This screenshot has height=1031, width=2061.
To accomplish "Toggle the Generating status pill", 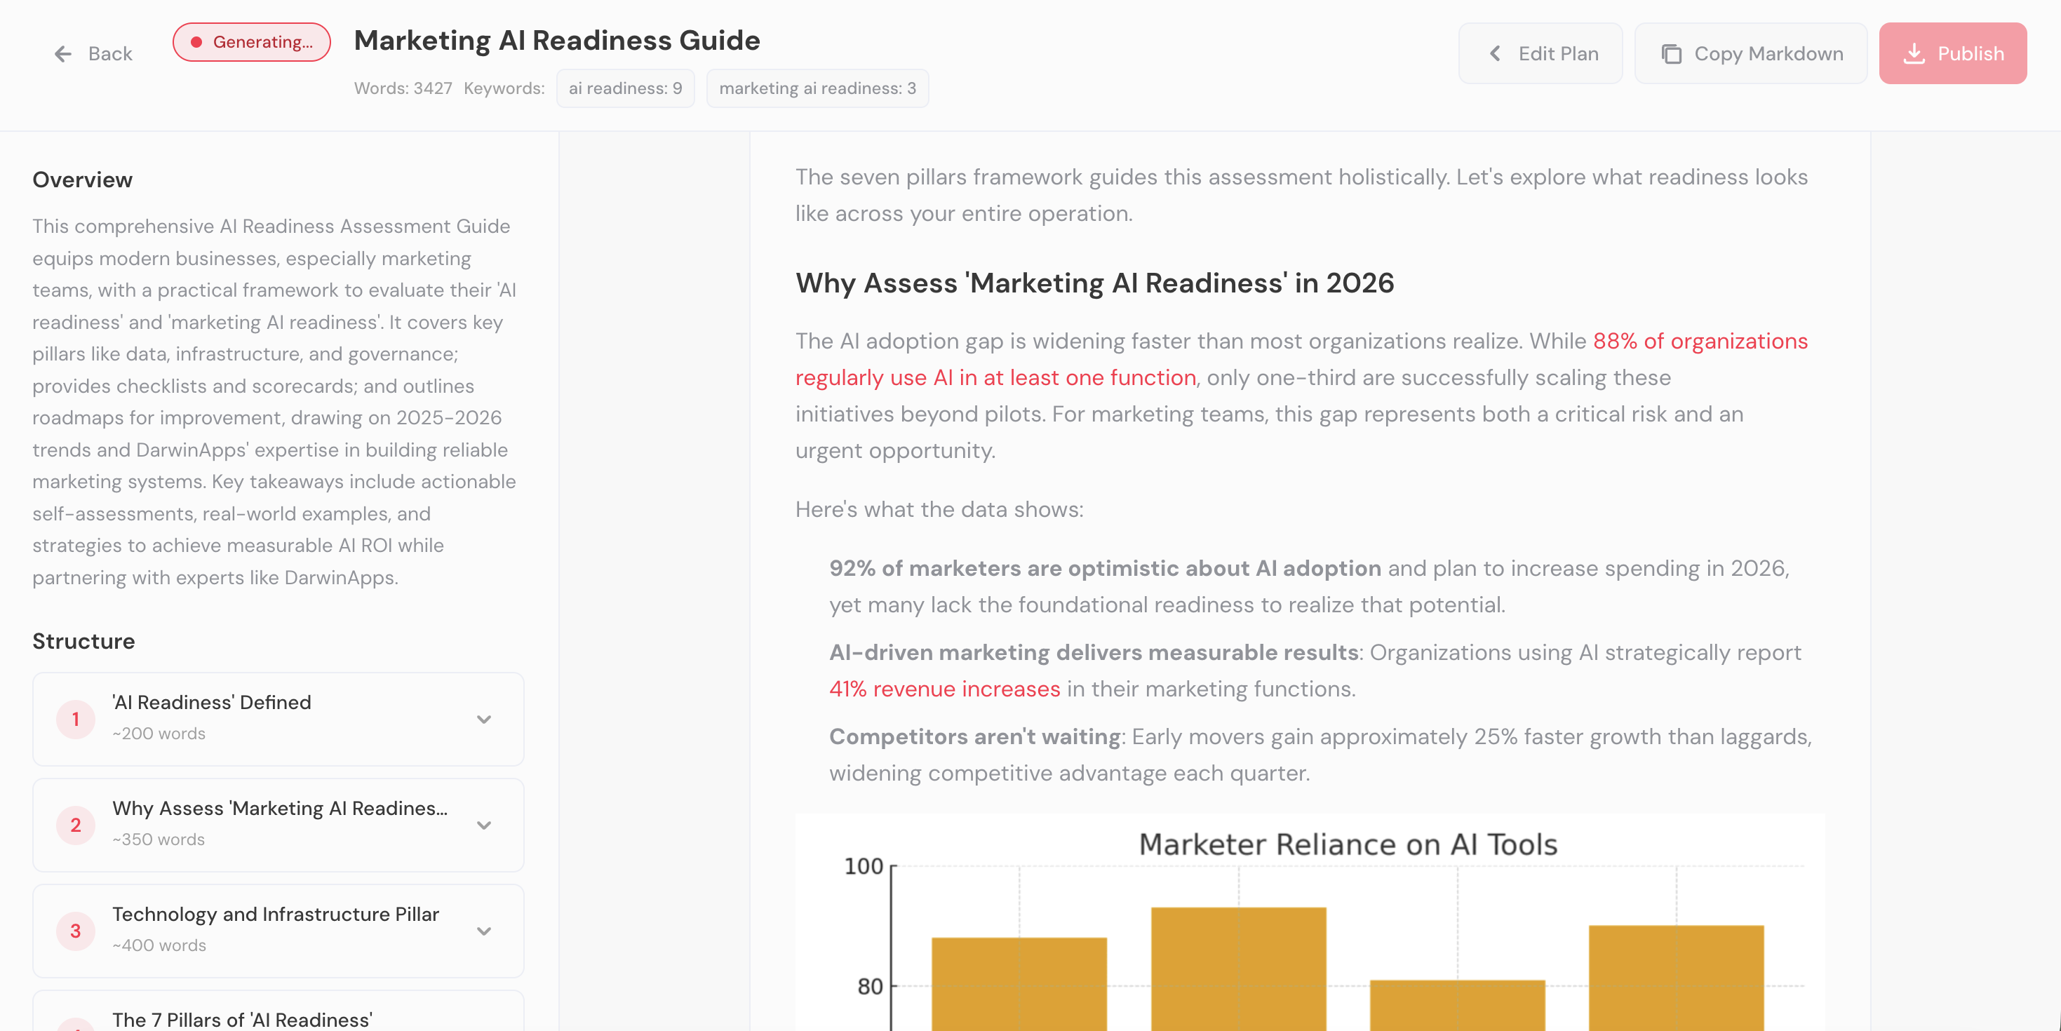I will (x=251, y=42).
